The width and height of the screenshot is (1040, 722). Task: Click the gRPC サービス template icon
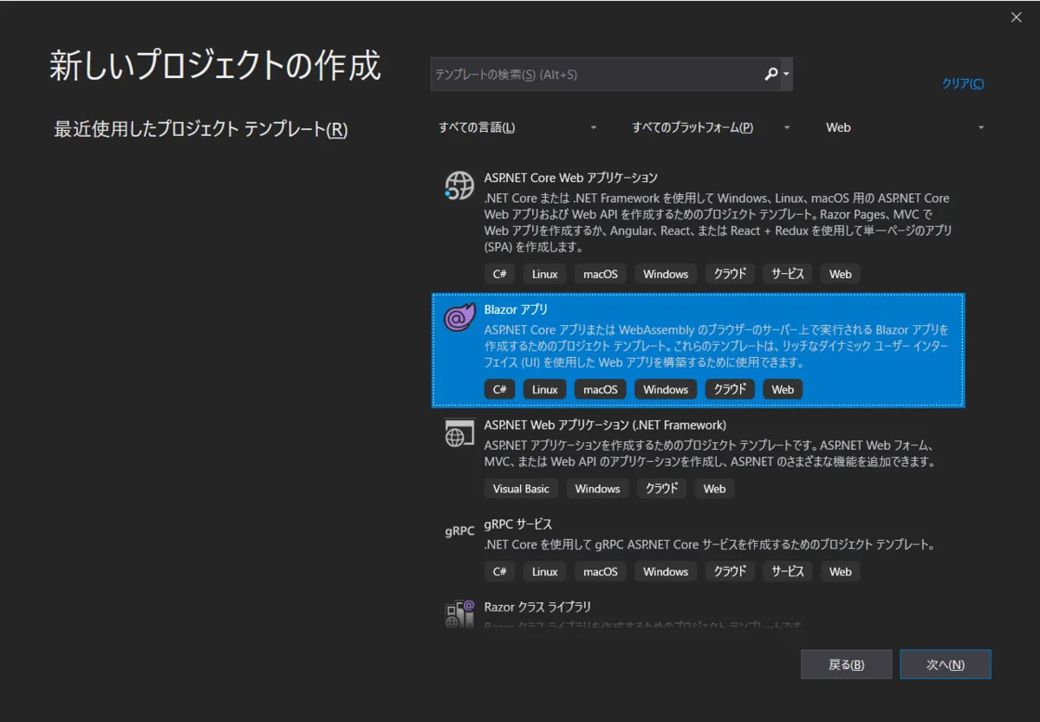[458, 530]
